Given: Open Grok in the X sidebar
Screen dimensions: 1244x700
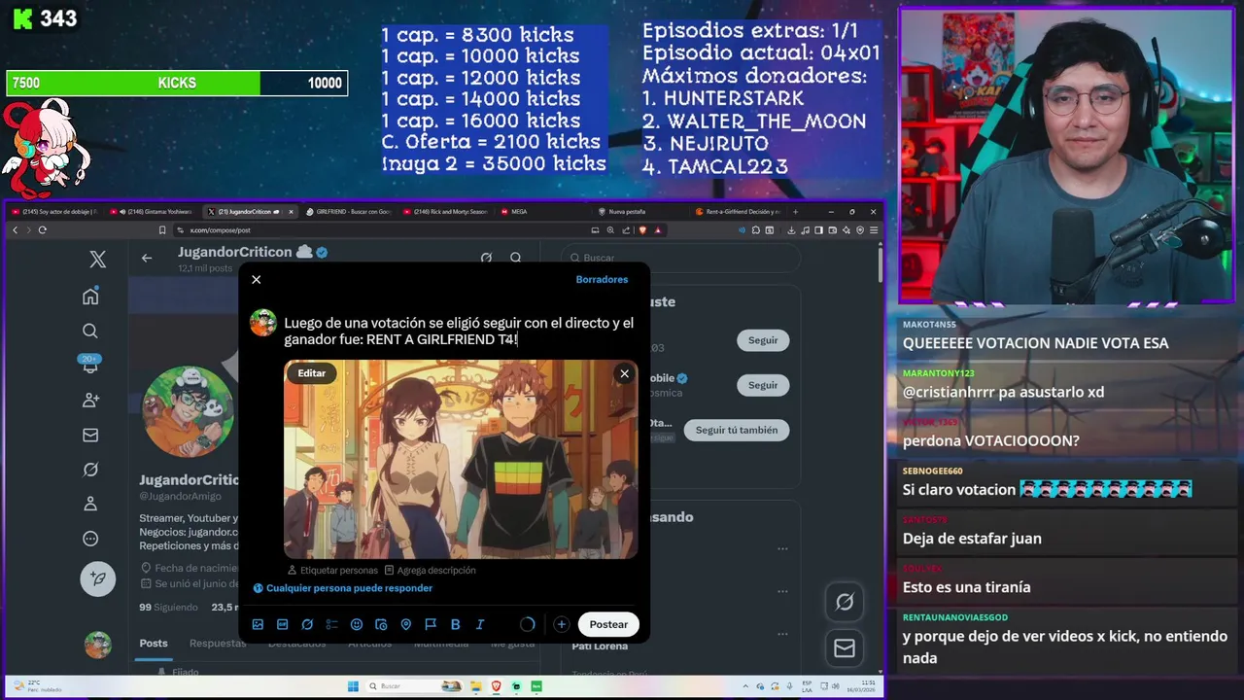Looking at the screenshot, I should point(90,470).
